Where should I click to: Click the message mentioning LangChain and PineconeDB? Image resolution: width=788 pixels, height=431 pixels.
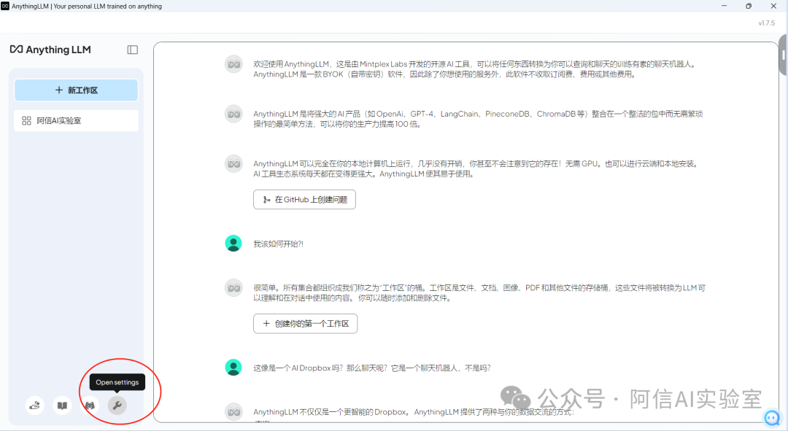point(478,119)
